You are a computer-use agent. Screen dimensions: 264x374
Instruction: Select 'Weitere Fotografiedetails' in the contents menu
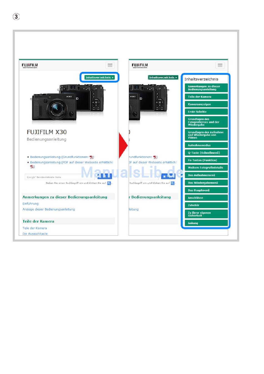(206, 168)
